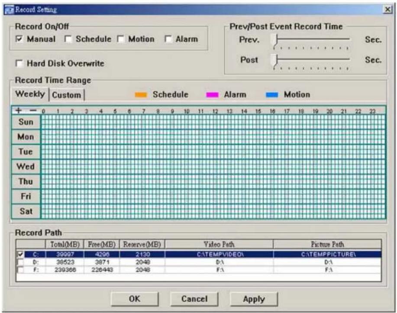Switch to the Custom tab

point(66,95)
